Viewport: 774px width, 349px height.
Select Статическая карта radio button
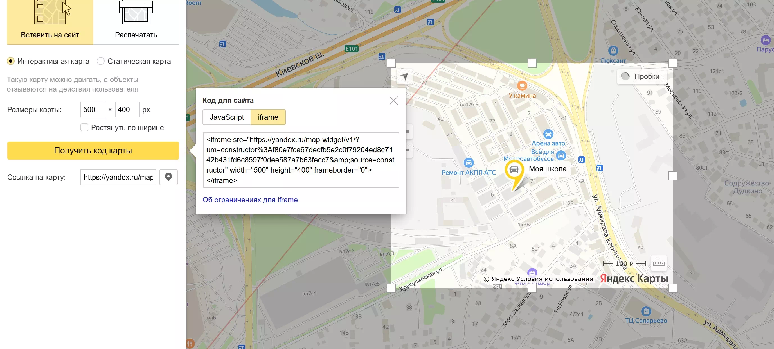(x=101, y=61)
